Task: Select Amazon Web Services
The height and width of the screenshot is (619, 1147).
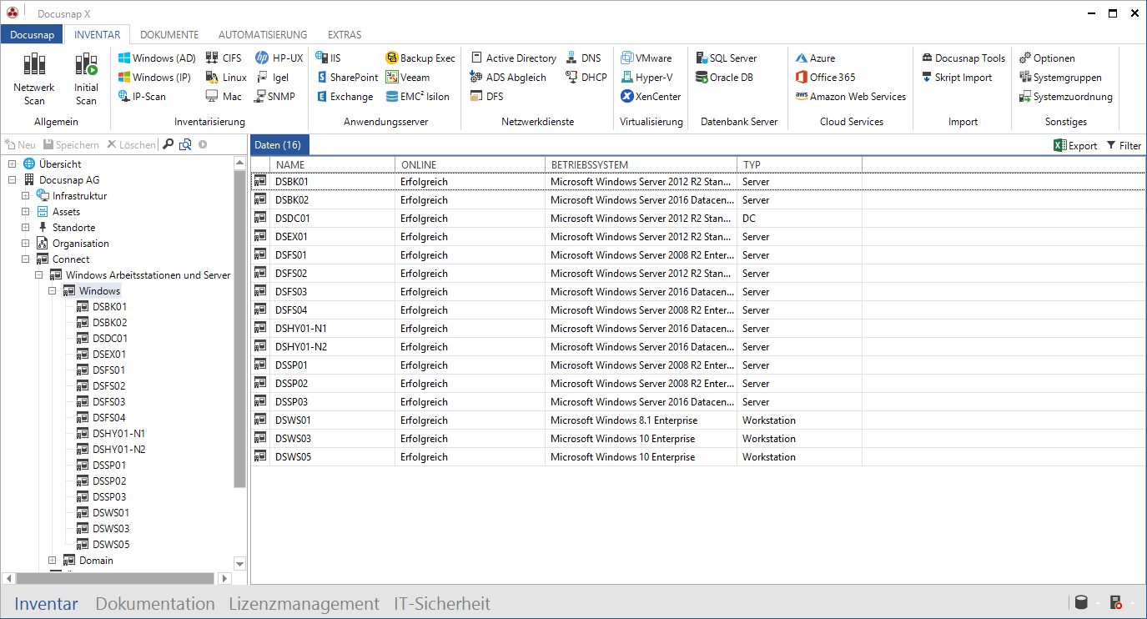Action: coord(851,97)
